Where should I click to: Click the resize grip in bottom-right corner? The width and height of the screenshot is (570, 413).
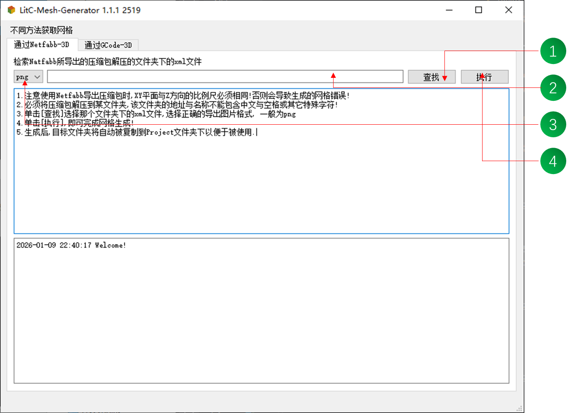[x=519, y=407]
